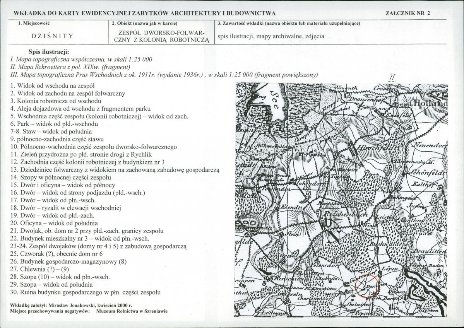Click item '6. Park – widok od płd.-wschodu'
This screenshot has width=464, height=328.
tap(54, 124)
